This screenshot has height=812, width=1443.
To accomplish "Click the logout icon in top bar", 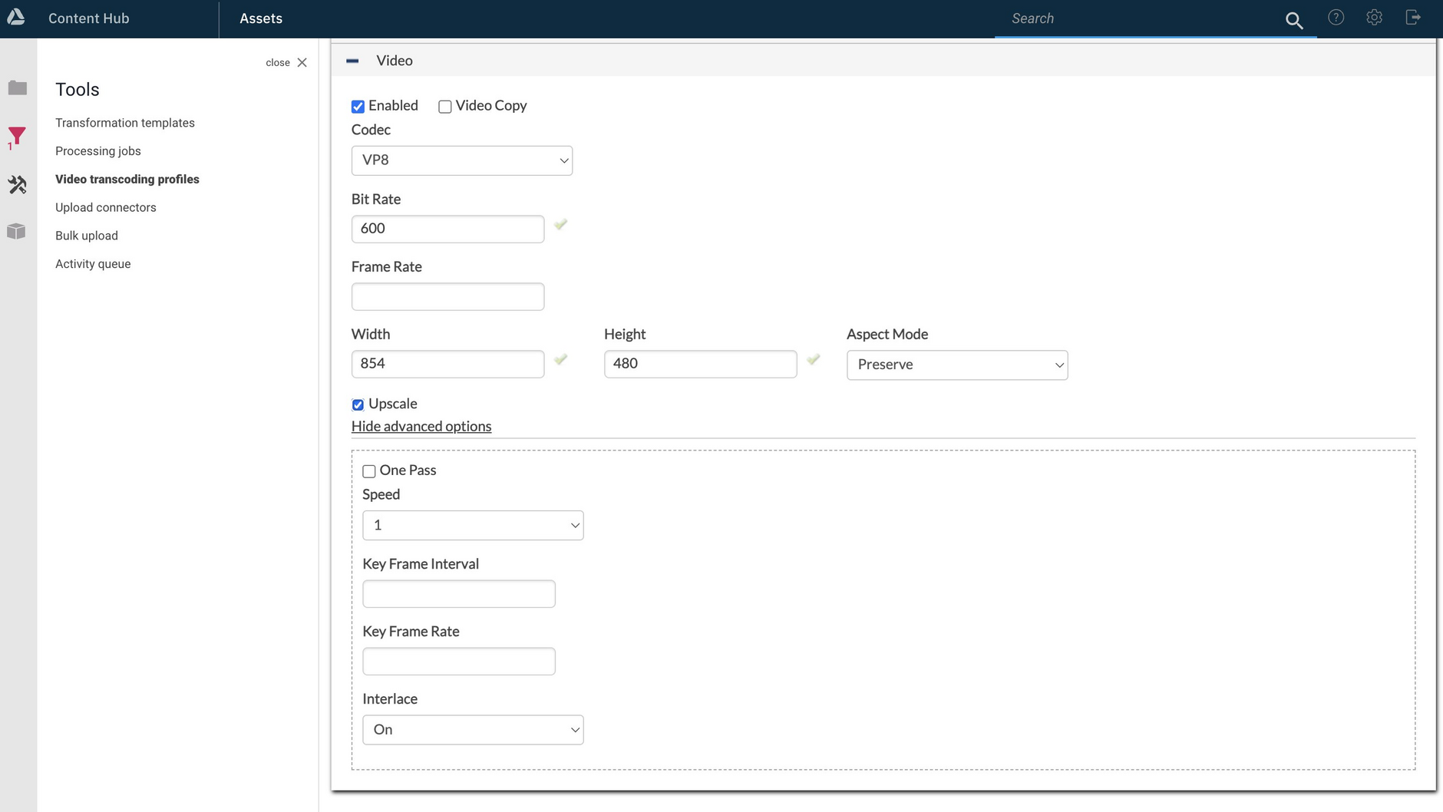I will 1412,18.
